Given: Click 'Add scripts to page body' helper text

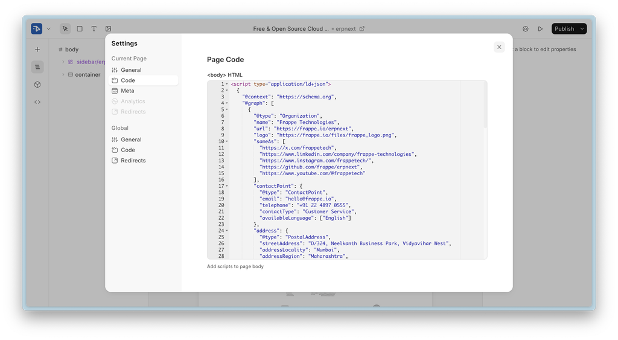Looking at the screenshot, I should point(235,267).
